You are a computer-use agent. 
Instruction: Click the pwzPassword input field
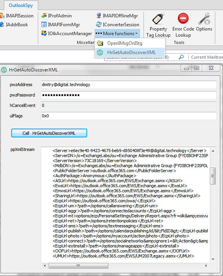click(129, 95)
